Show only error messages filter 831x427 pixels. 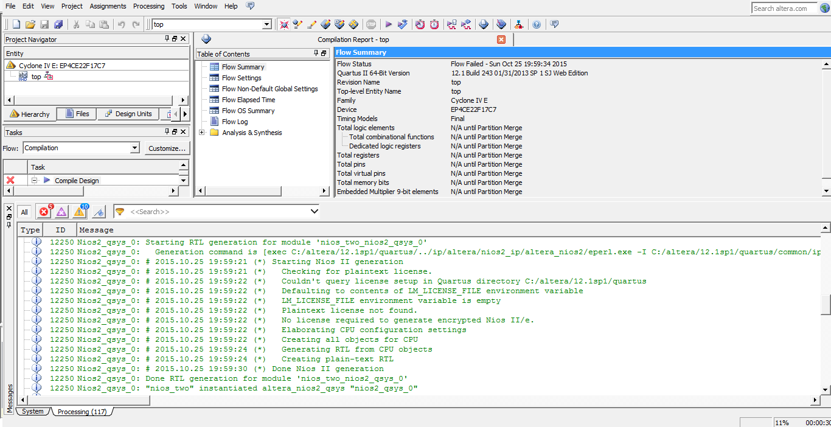(44, 212)
